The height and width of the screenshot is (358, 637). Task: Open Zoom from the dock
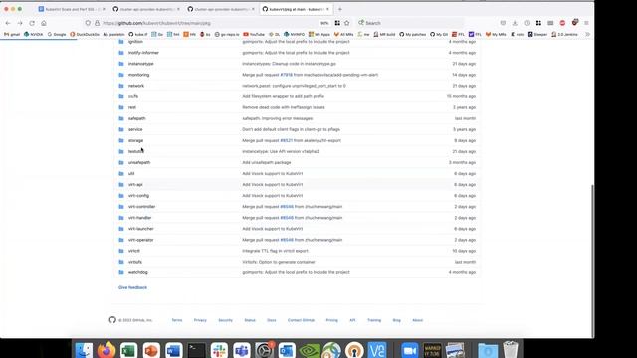[409, 350]
